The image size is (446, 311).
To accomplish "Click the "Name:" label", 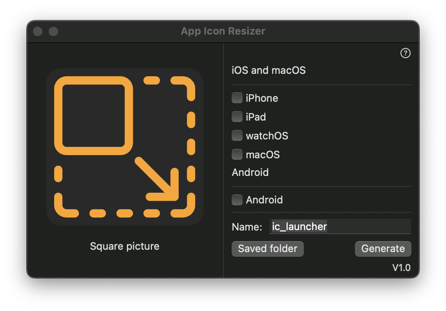I will point(247,227).
